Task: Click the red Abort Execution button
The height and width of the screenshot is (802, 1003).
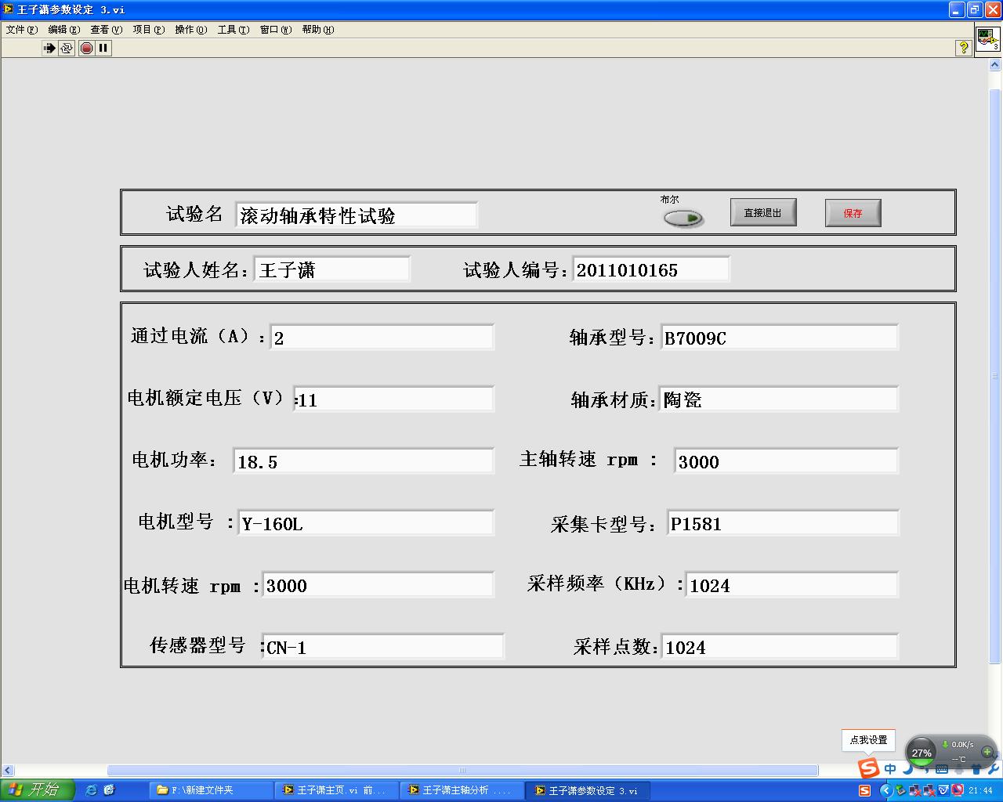Action: [x=86, y=48]
